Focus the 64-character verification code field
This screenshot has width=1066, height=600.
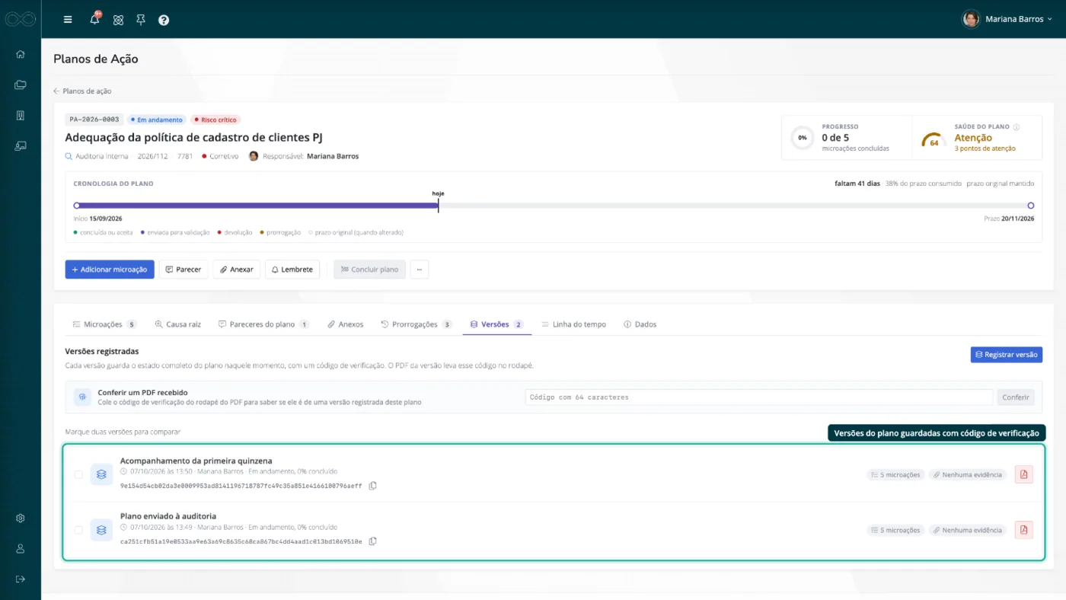pos(759,397)
